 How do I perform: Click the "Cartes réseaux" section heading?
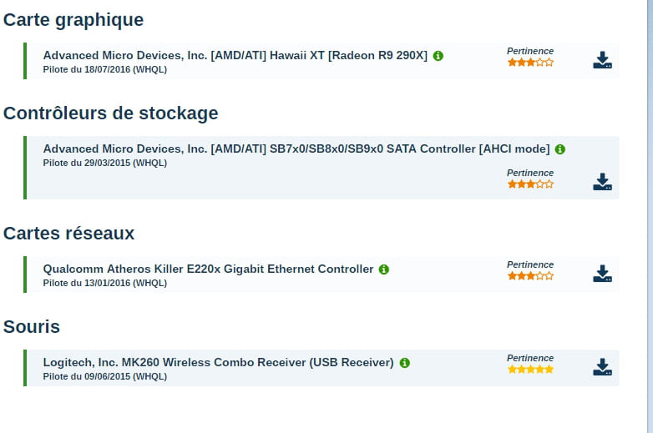69,234
